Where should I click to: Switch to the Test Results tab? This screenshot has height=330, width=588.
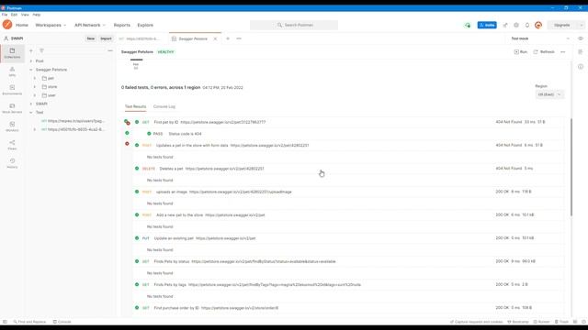point(135,106)
